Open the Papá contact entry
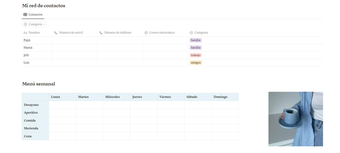This screenshot has height=153, width=340. pyautogui.click(x=27, y=40)
